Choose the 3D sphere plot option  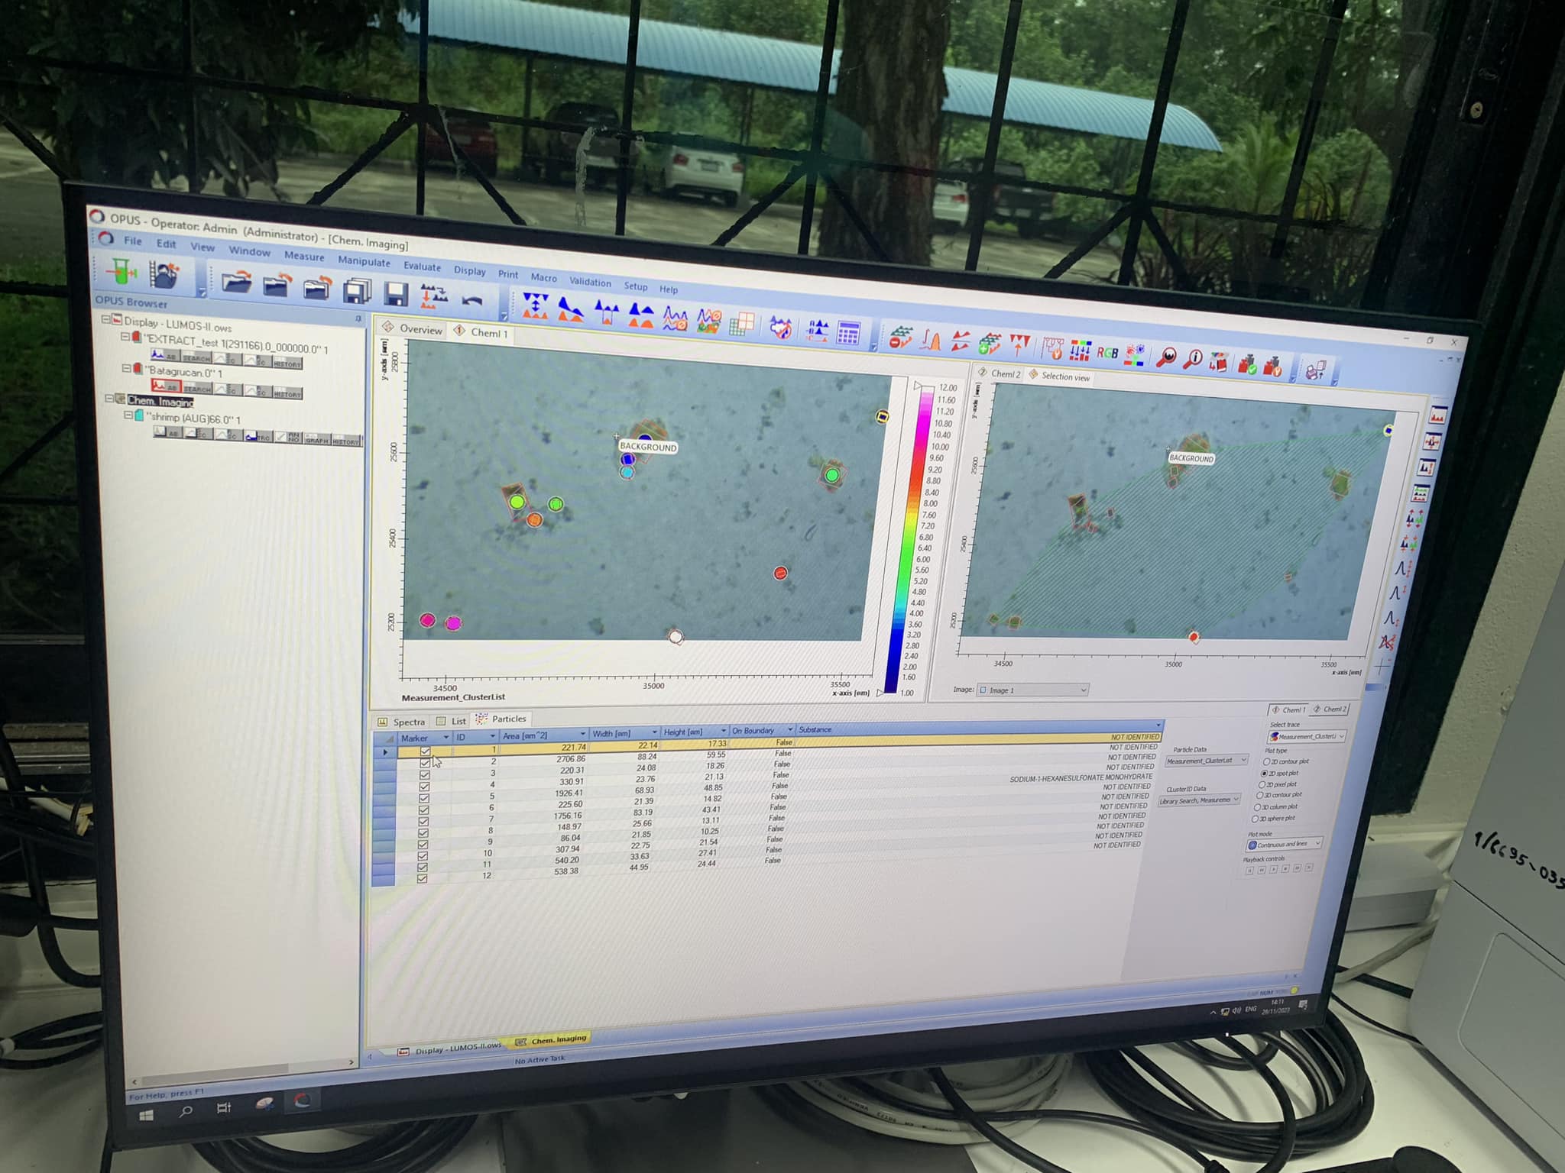[1255, 819]
